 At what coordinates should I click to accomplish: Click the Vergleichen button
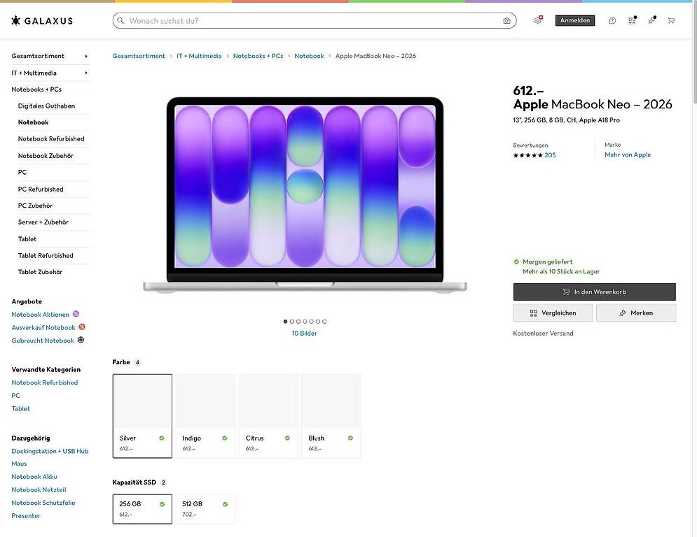(x=553, y=313)
